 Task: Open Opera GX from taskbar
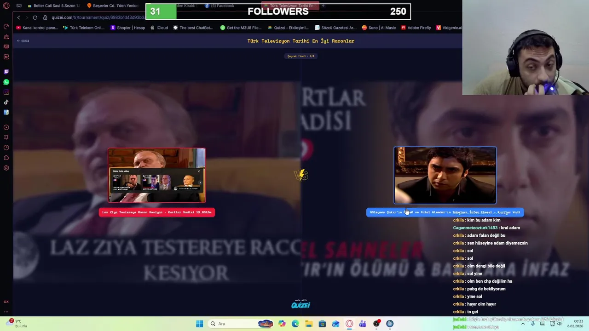pyautogui.click(x=349, y=324)
